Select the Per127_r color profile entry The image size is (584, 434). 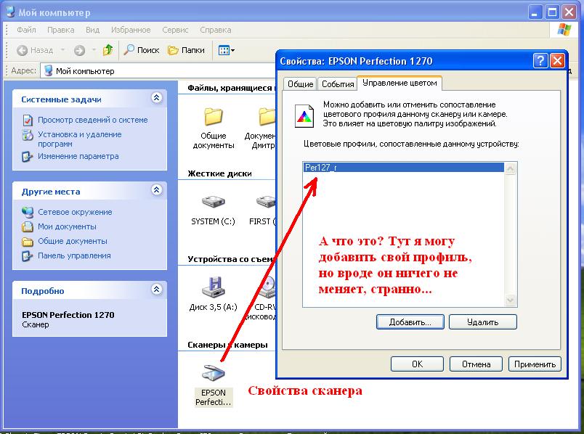(404, 168)
